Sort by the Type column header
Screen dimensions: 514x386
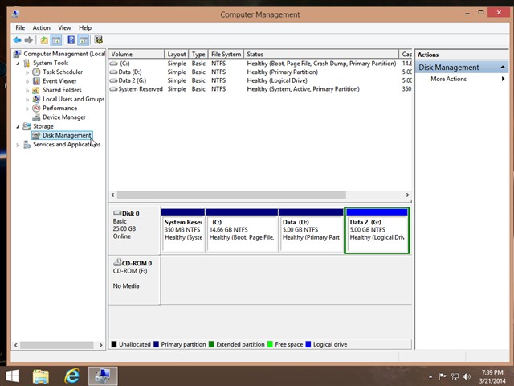pyautogui.click(x=198, y=54)
